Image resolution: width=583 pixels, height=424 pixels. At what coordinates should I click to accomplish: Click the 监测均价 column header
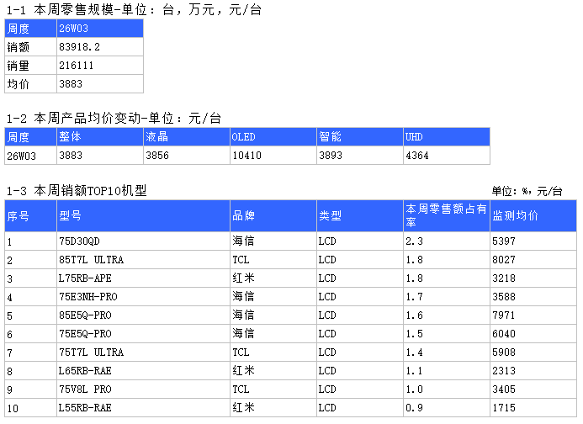533,216
